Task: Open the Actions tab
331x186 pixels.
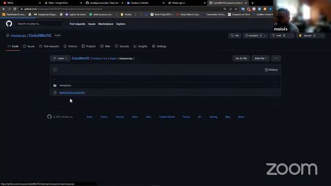Action: click(70, 46)
